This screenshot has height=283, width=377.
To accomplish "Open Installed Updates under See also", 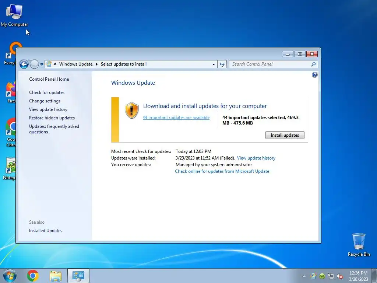I will [45, 231].
